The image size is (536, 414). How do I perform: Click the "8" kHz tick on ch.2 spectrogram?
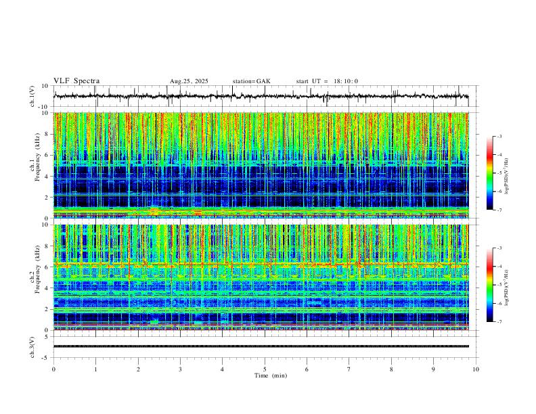(x=47, y=246)
